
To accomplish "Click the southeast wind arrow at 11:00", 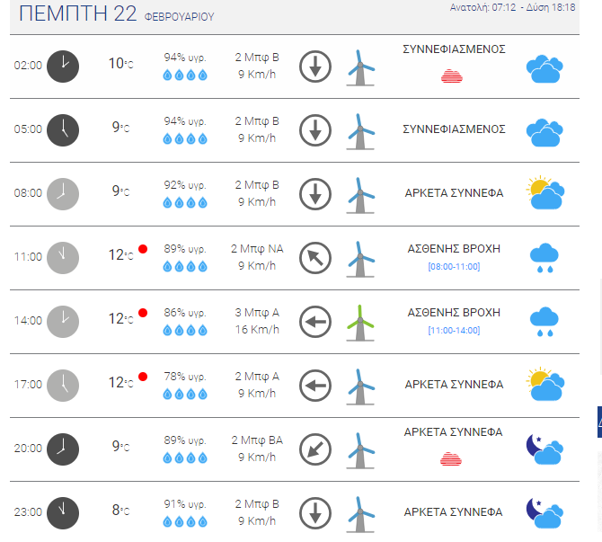I will coord(315,258).
